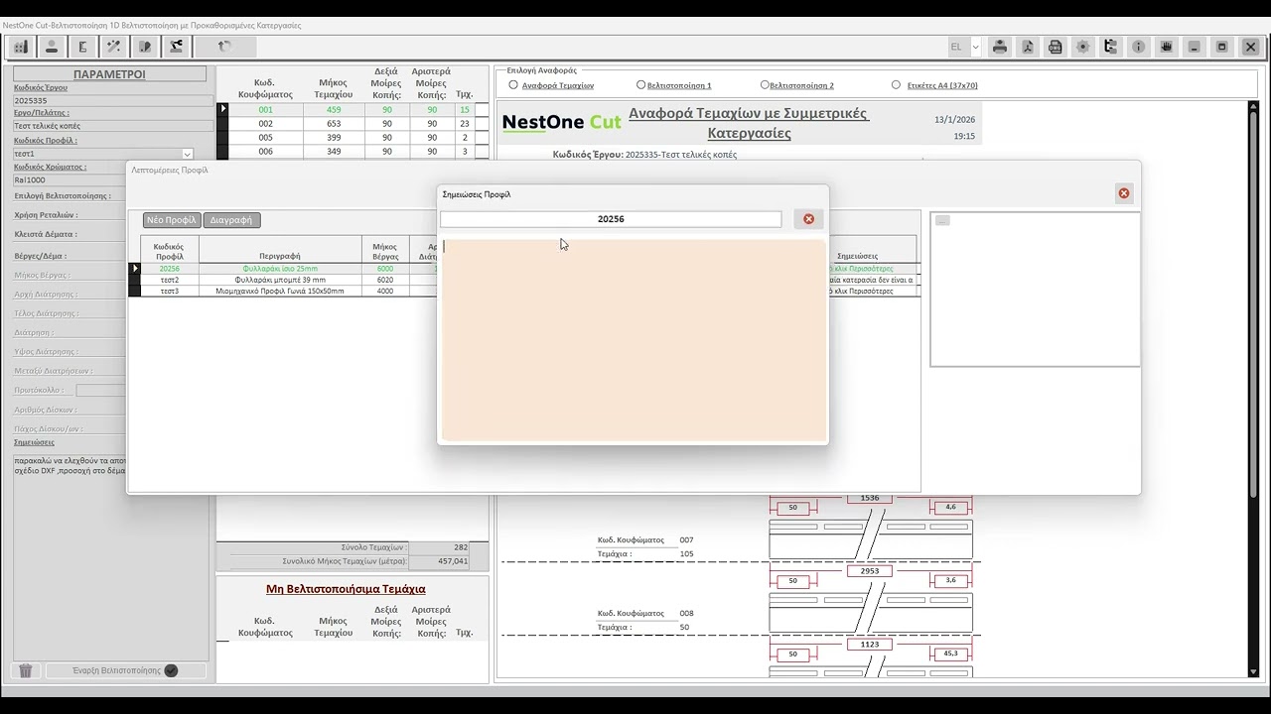Click the Περιγραφή column header
The height and width of the screenshot is (714, 1271).
(280, 256)
